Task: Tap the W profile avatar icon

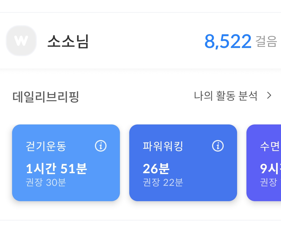Action: [21, 41]
